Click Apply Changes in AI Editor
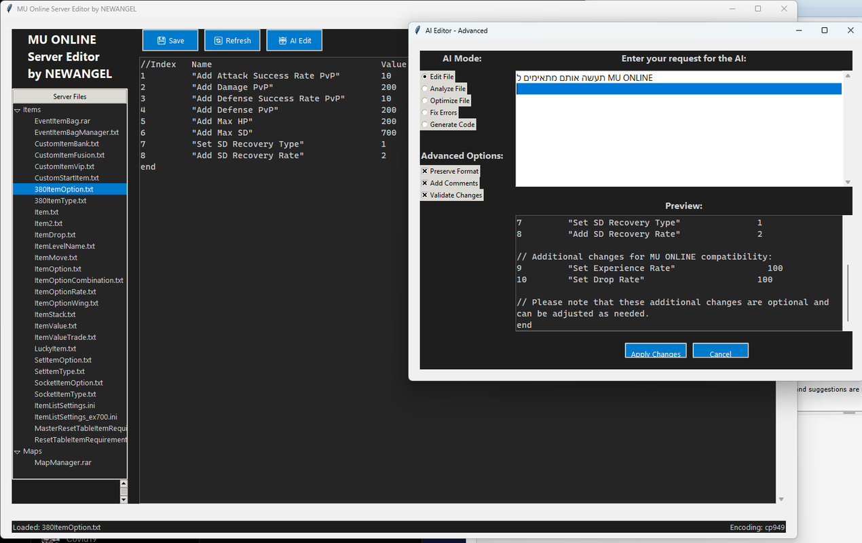This screenshot has width=862, height=543. coord(656,350)
